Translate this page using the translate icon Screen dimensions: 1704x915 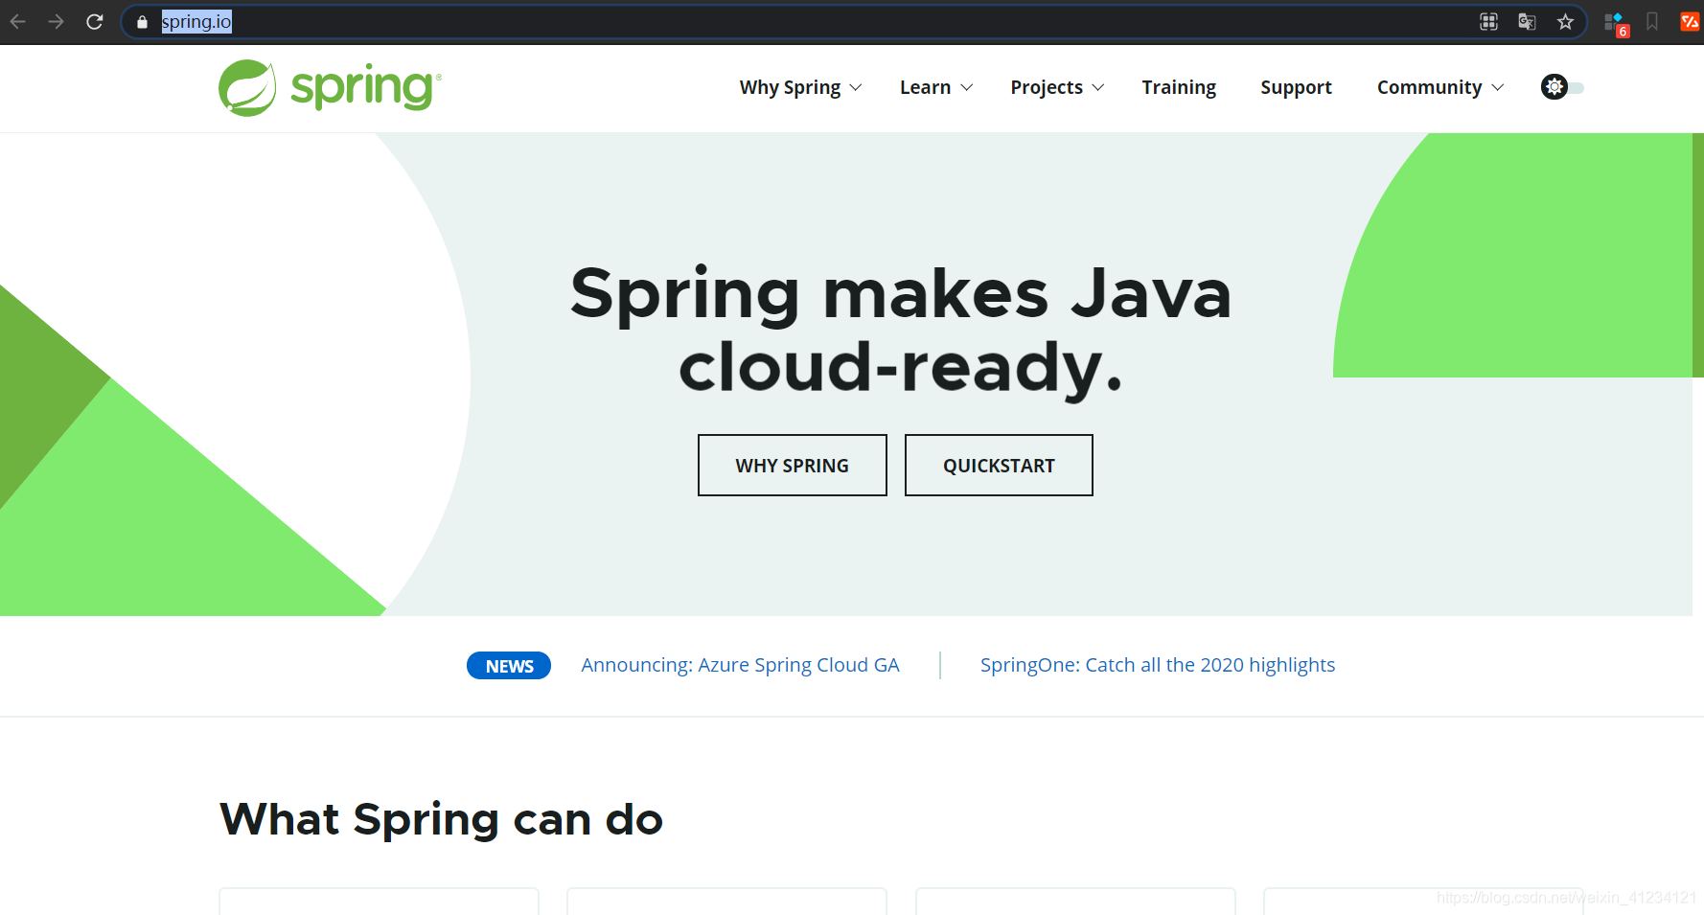click(1527, 22)
